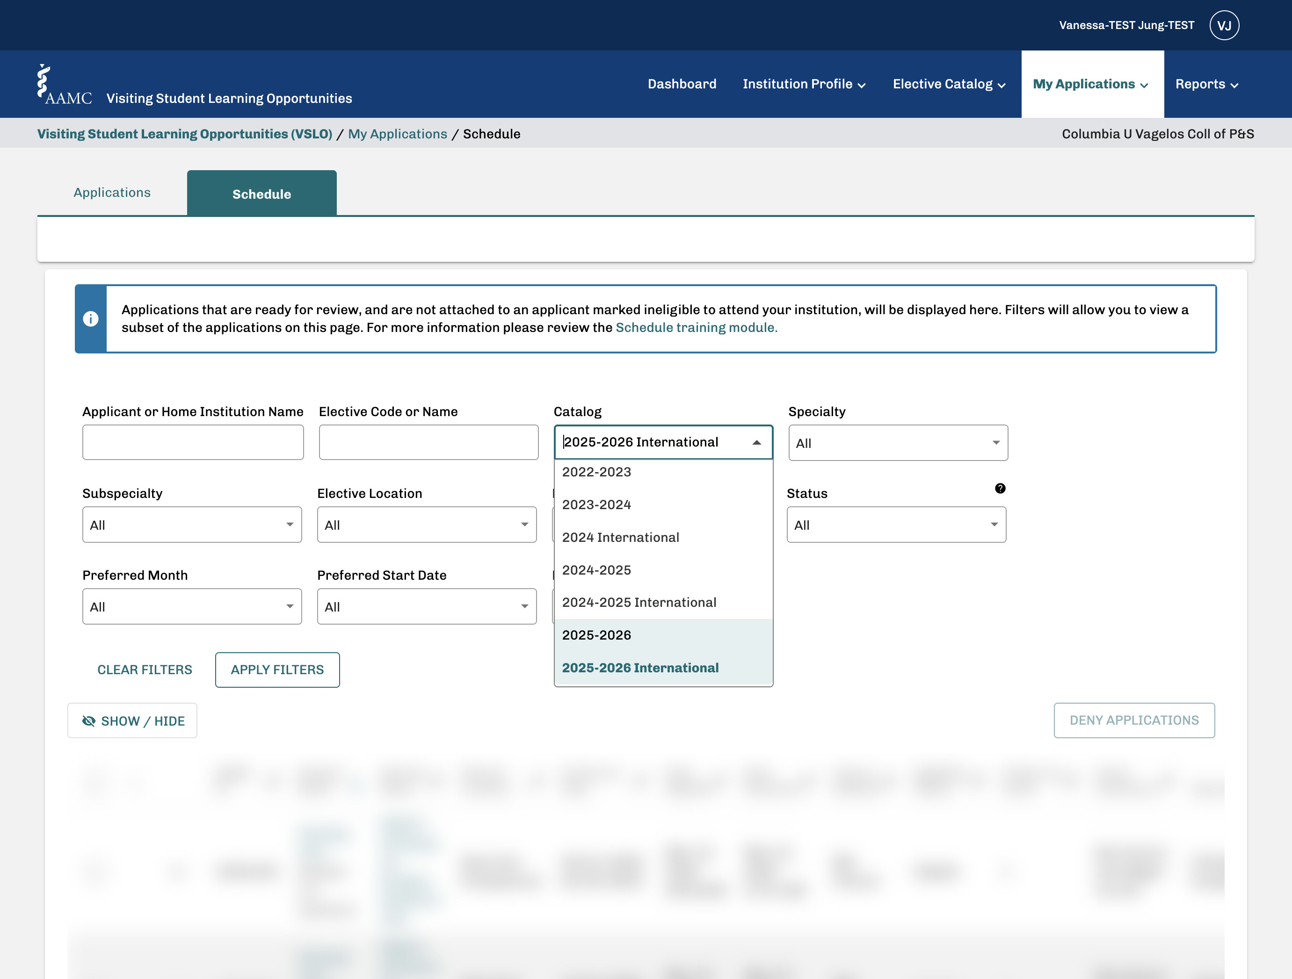1292x979 pixels.
Task: Switch to the Applications tab
Action: tap(112, 193)
